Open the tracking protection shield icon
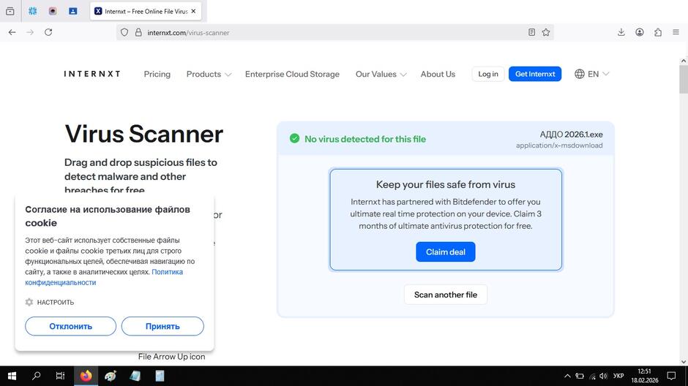 [x=124, y=32]
